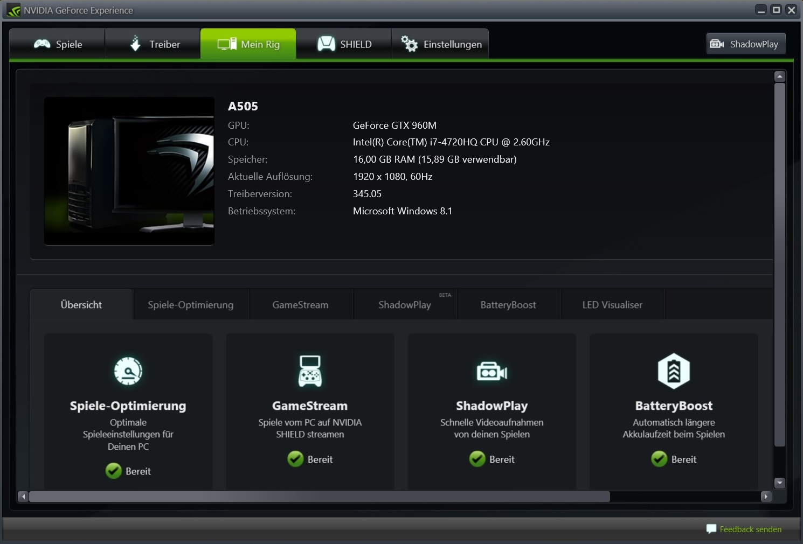This screenshot has width=803, height=544.
Task: Click the 1920 x 1080, 60Hz value
Action: [x=392, y=177]
